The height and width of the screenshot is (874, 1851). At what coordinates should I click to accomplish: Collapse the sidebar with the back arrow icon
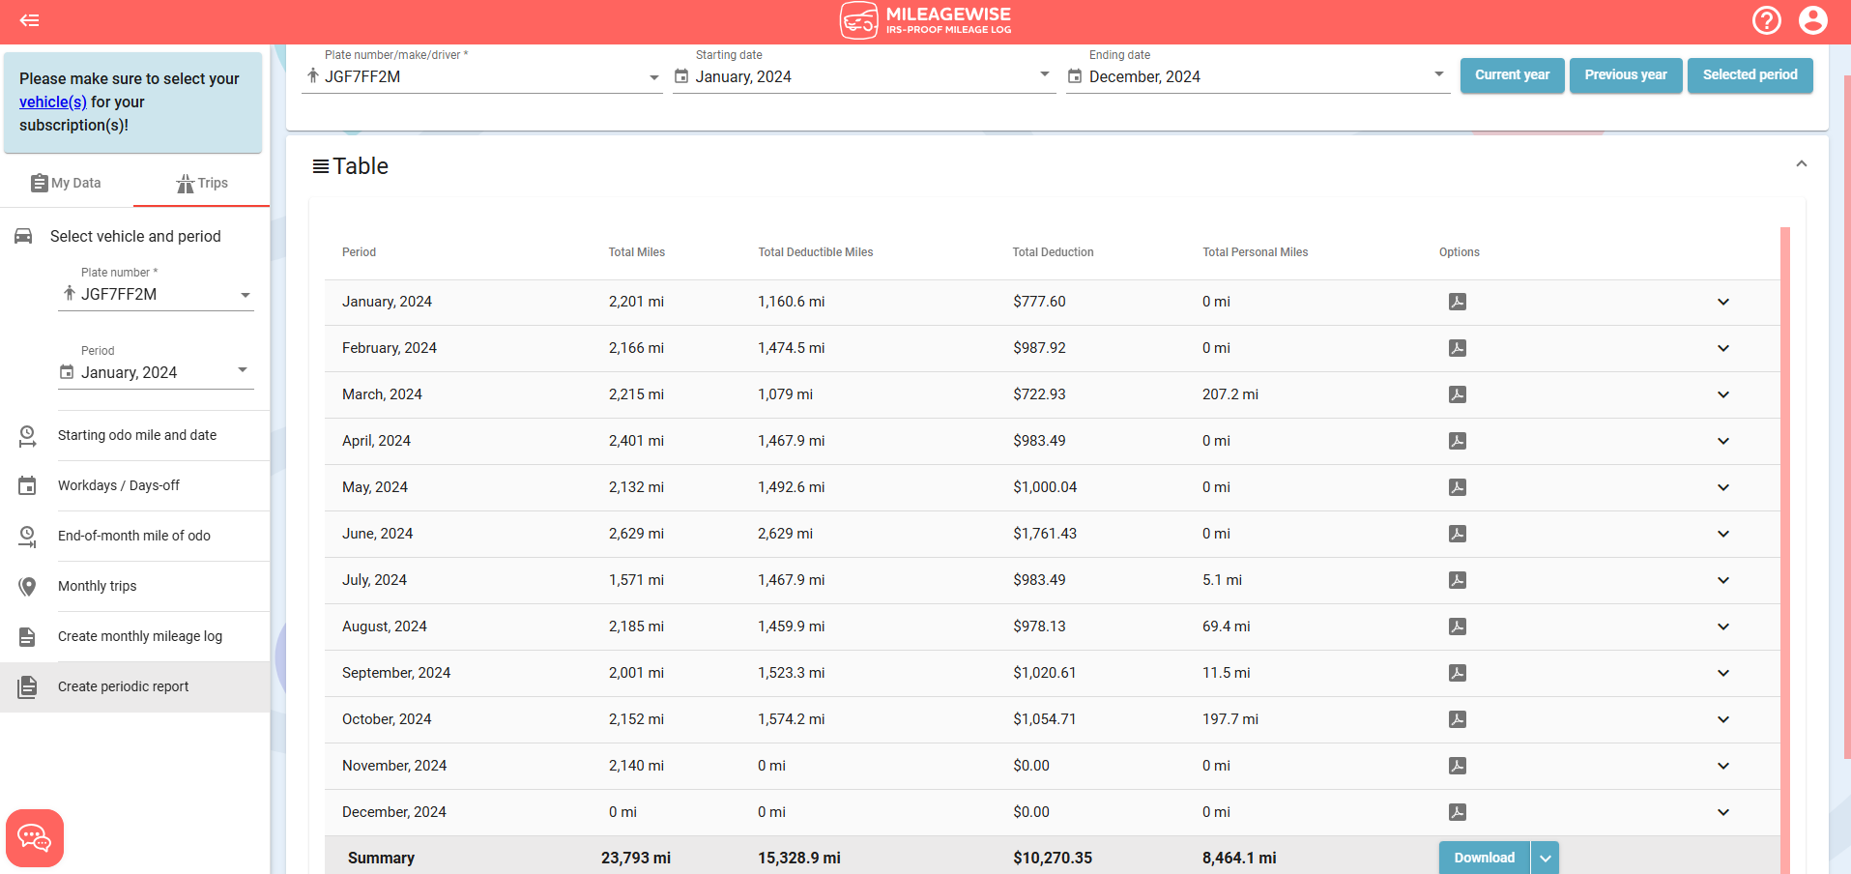30,20
